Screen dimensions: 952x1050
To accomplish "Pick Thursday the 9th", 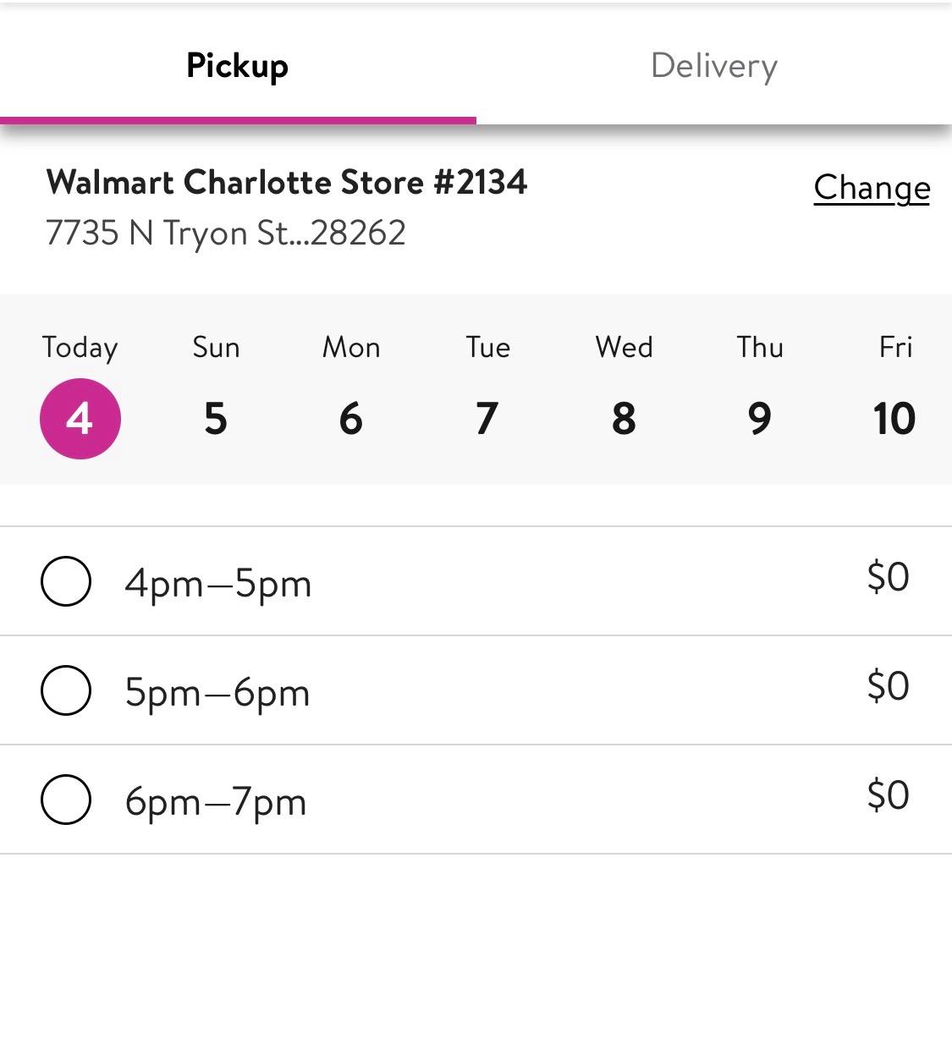I will click(x=760, y=418).
